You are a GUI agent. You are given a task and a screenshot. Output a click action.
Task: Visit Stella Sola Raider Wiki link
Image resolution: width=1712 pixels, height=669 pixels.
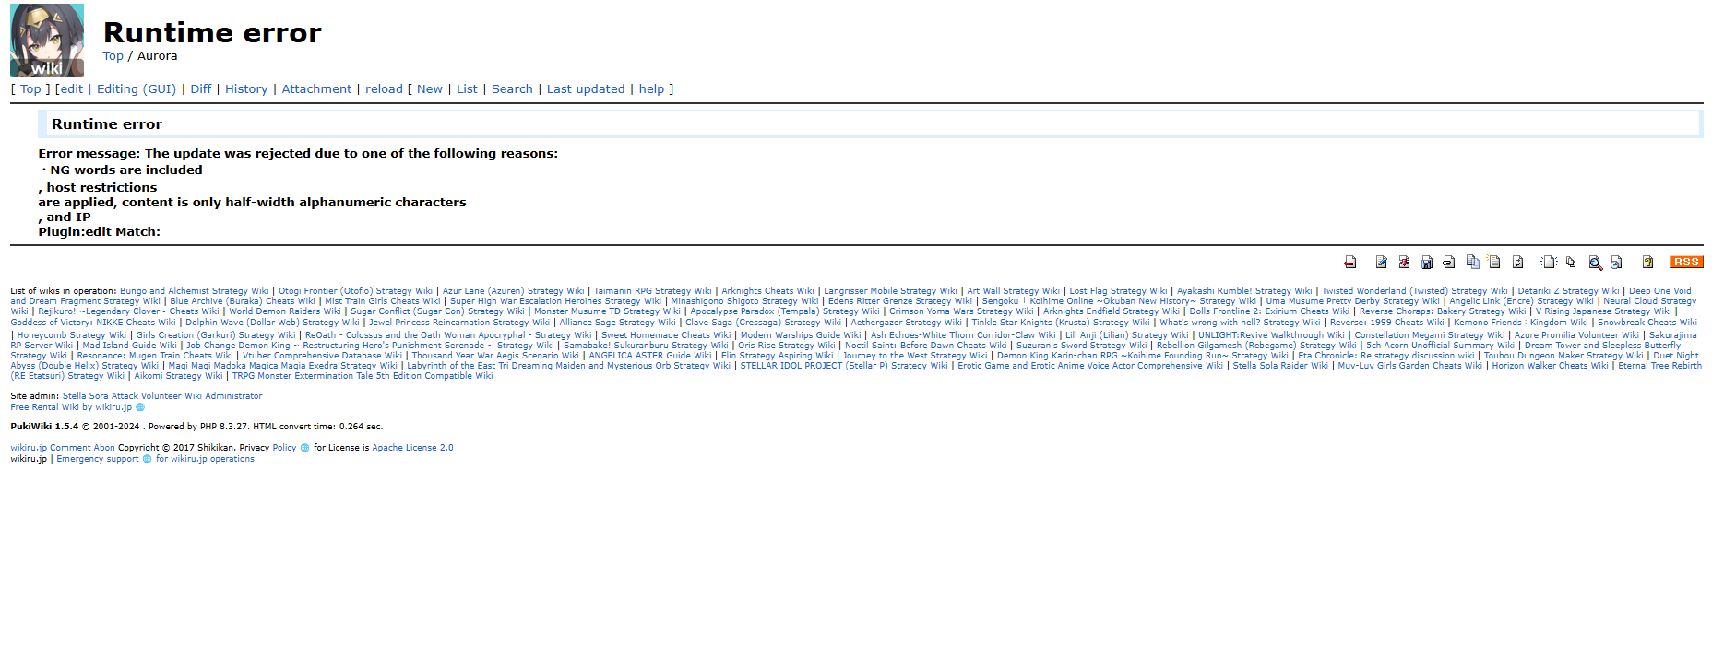click(x=1280, y=366)
